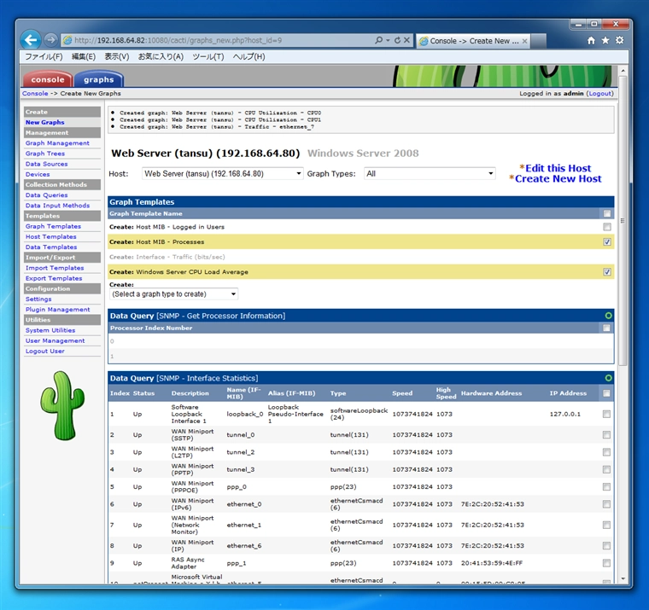Click the page vertical scrollbar thumb
Image resolution: width=649 pixels, height=610 pixels.
pyautogui.click(x=623, y=220)
